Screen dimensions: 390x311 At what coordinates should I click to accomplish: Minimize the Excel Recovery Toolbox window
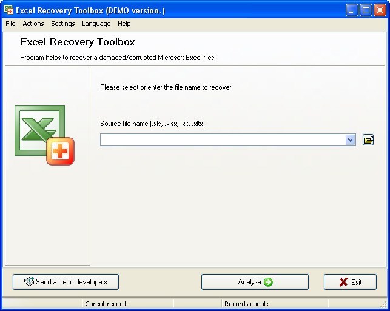[352, 10]
